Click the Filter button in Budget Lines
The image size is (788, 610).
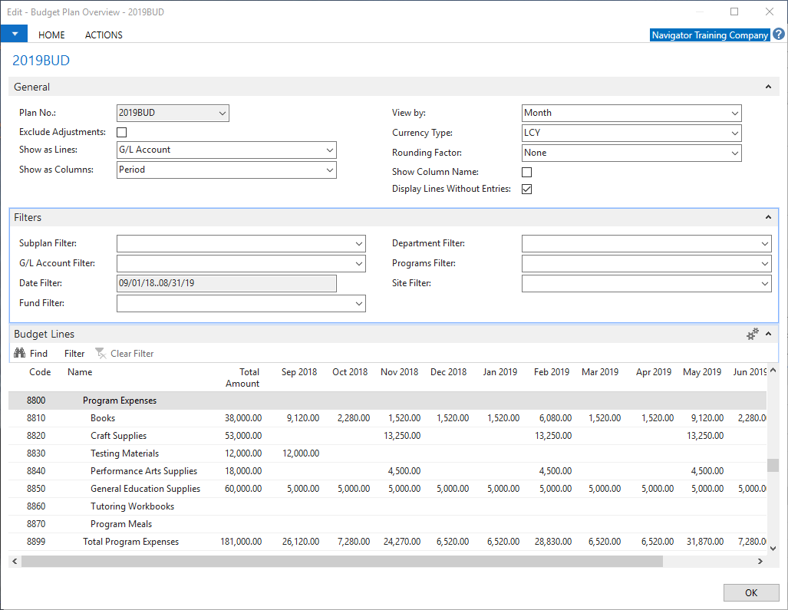[x=74, y=354]
